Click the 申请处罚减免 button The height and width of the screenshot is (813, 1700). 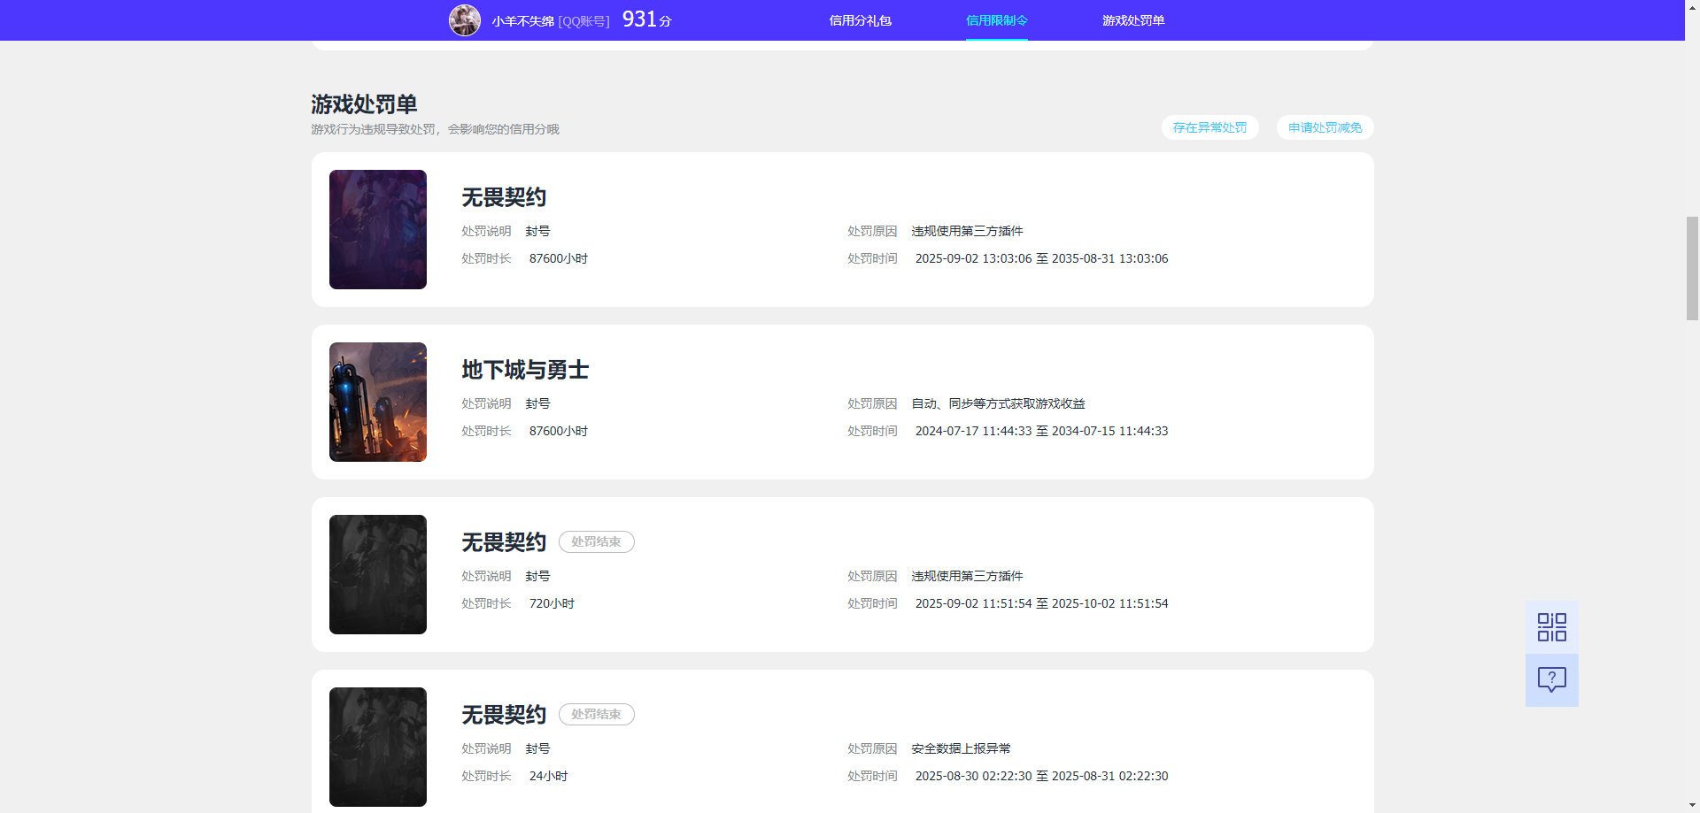point(1325,127)
